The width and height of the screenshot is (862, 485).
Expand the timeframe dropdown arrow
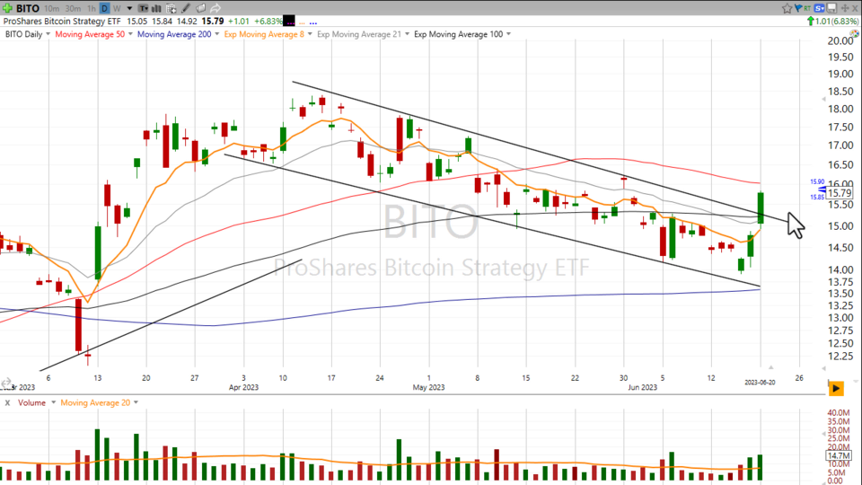(128, 9)
